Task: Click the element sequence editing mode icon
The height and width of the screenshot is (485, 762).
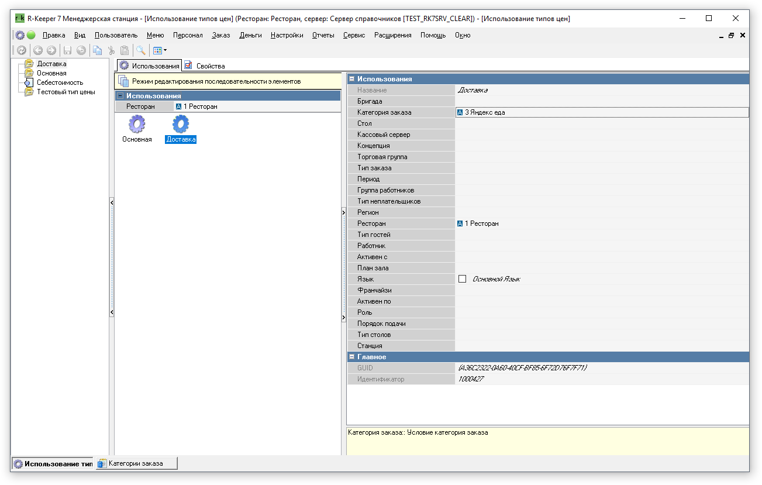Action: pyautogui.click(x=123, y=81)
